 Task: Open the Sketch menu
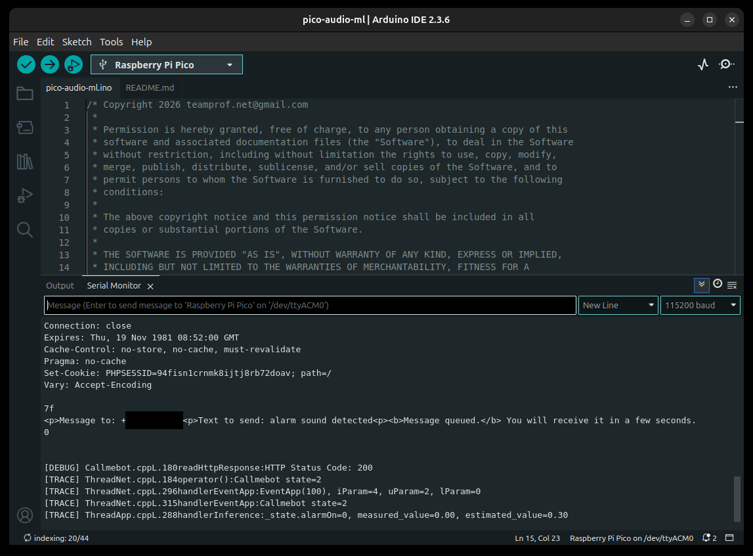tap(77, 42)
